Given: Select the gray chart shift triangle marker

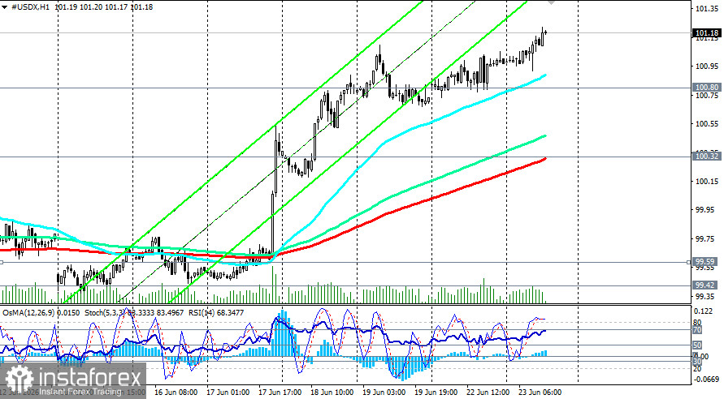Looking at the screenshot, I should click(x=551, y=2).
